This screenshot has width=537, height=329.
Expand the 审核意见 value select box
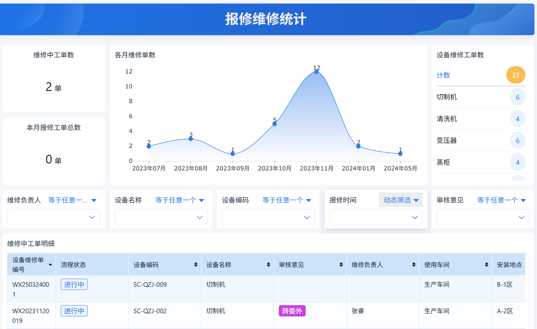483,217
